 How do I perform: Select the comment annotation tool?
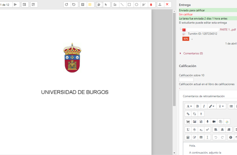coord(83,5)
